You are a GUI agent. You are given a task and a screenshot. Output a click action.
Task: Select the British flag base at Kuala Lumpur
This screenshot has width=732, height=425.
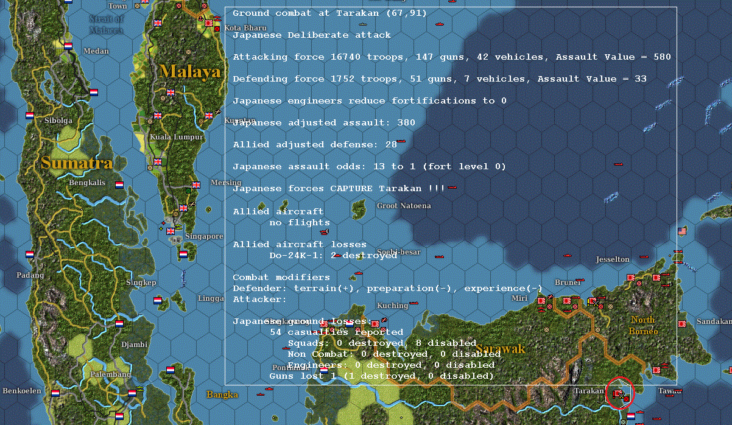pos(158,115)
